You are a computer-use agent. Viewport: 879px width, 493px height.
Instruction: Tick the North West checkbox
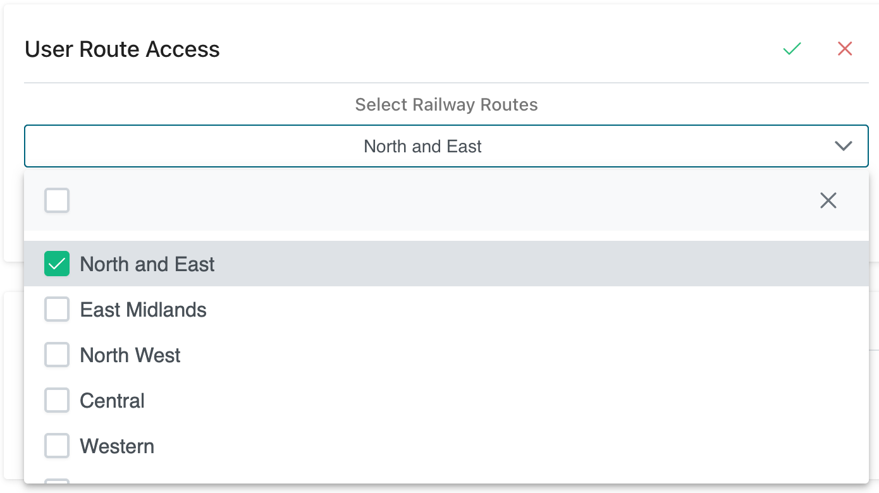click(57, 355)
